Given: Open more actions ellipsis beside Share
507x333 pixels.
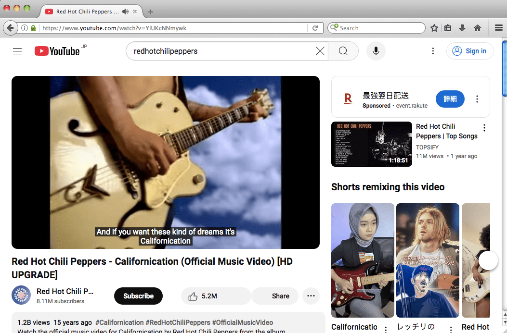Looking at the screenshot, I should pos(311,296).
